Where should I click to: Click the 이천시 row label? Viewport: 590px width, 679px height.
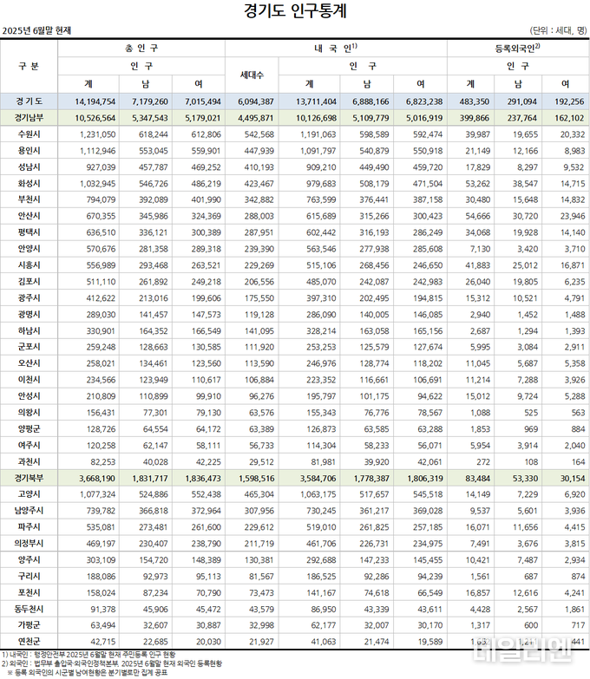(29, 379)
